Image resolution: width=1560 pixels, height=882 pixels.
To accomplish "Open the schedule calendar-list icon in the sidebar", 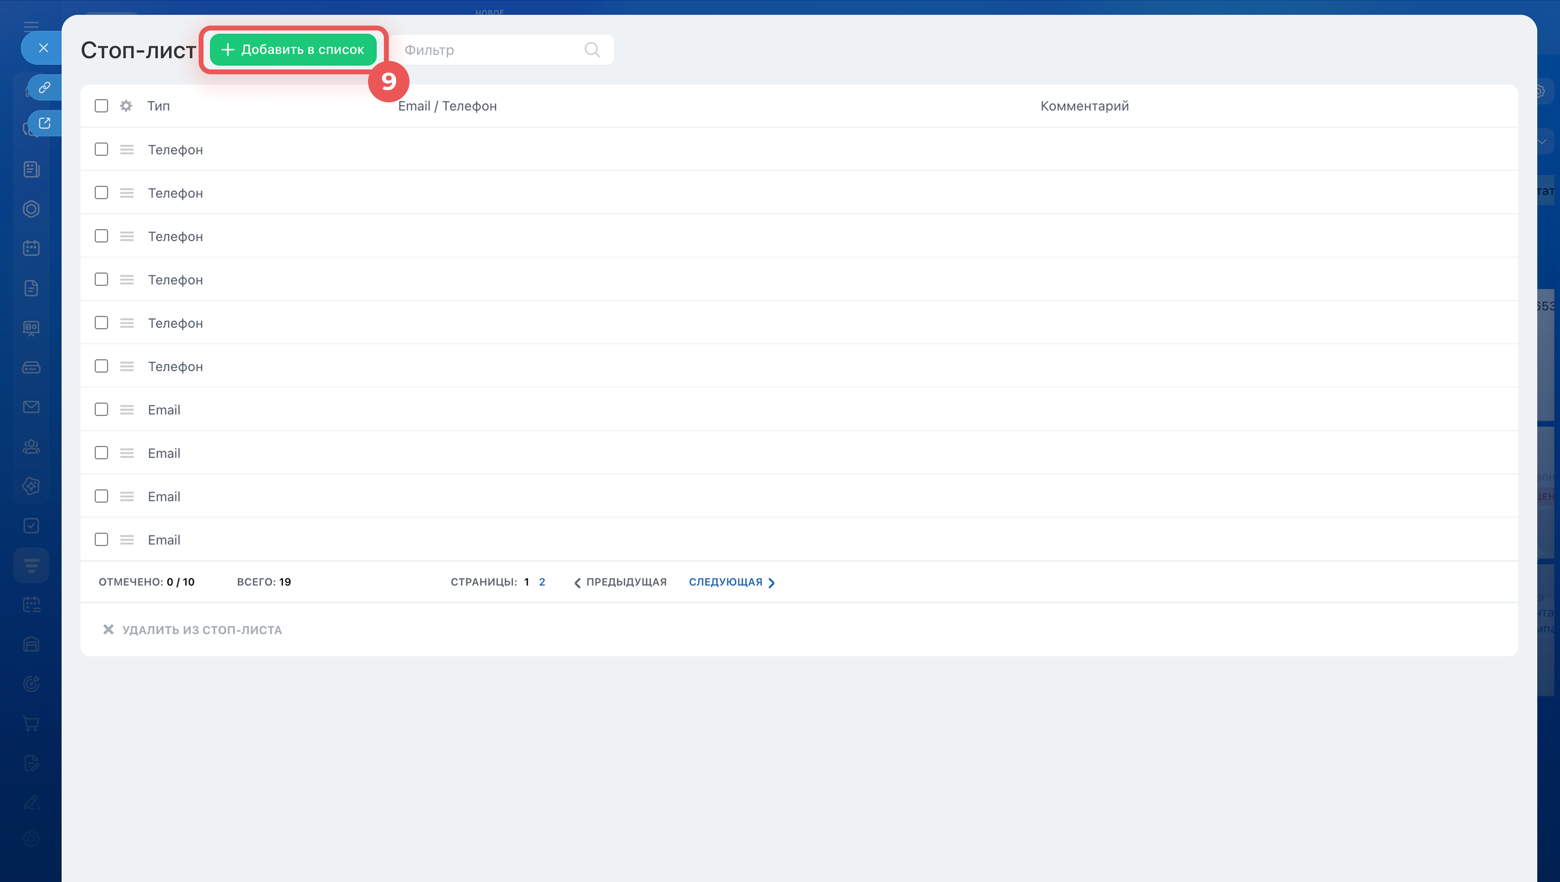I will [32, 605].
